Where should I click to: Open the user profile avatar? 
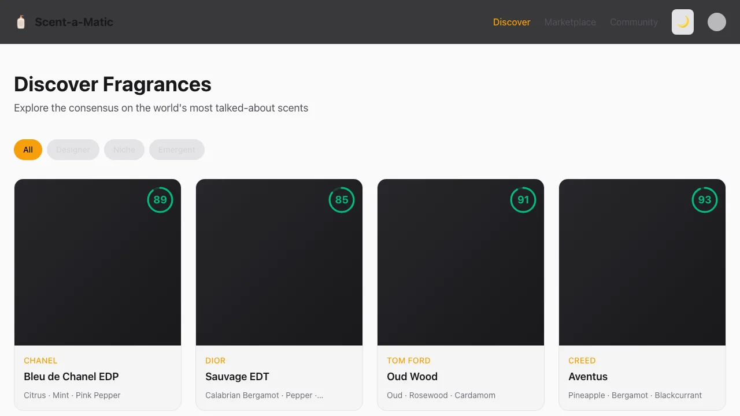(717, 22)
